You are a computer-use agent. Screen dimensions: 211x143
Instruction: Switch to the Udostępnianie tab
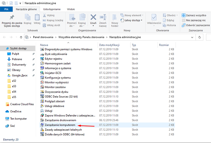tap(52, 9)
